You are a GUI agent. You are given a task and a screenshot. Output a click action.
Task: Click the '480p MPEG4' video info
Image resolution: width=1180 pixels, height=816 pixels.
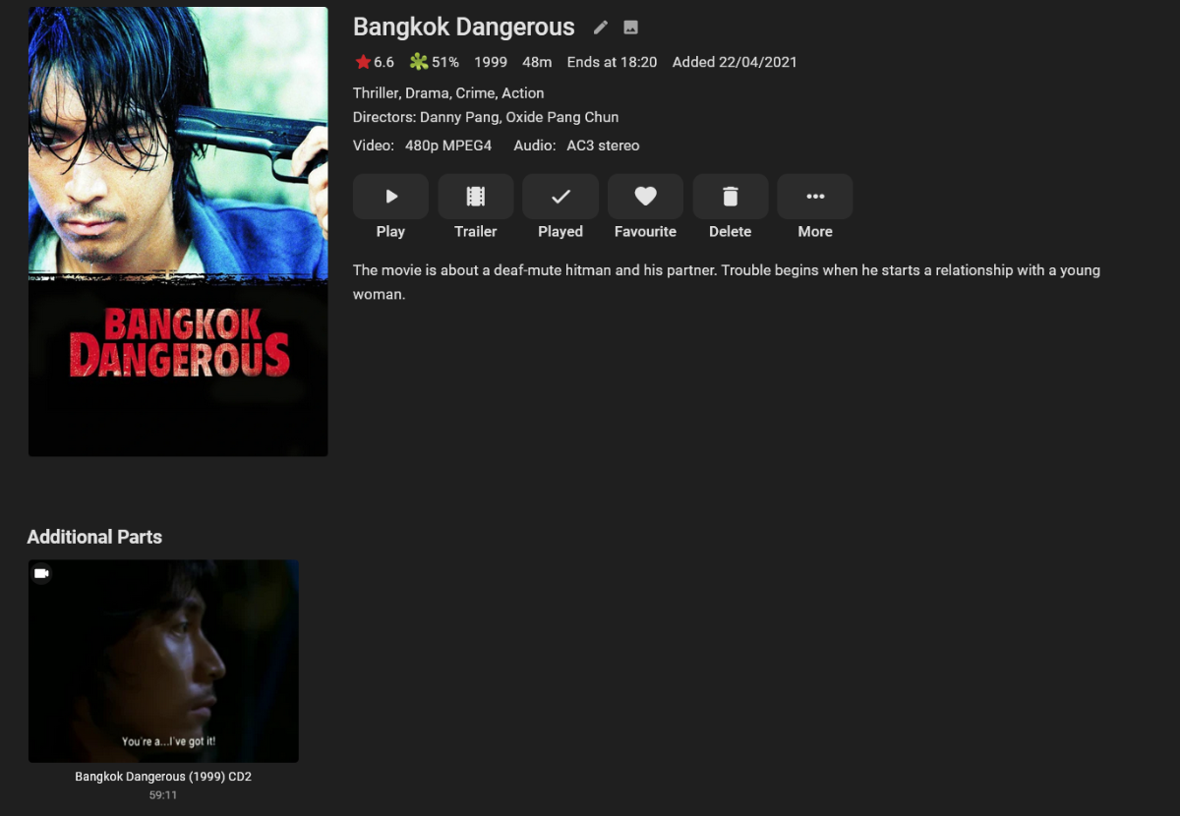click(x=448, y=146)
